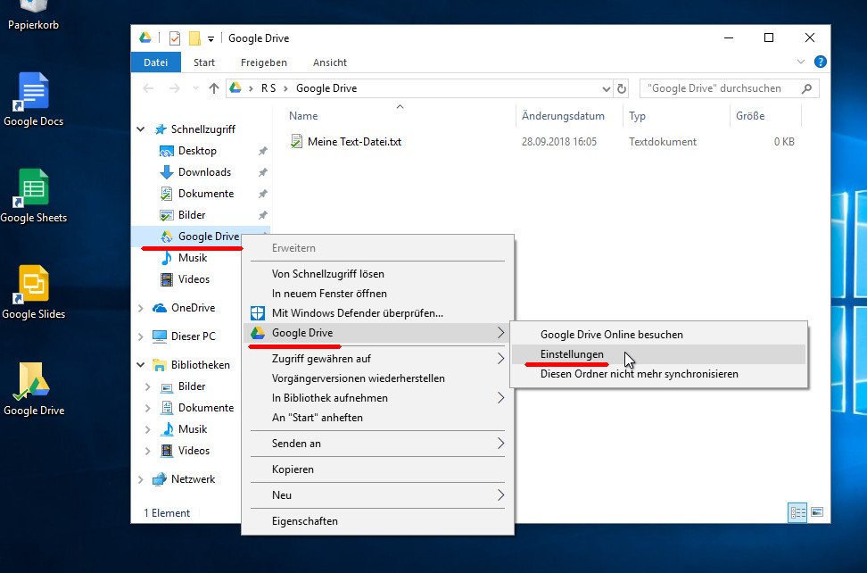Collapse the Schnellzugriff tree node

click(140, 129)
